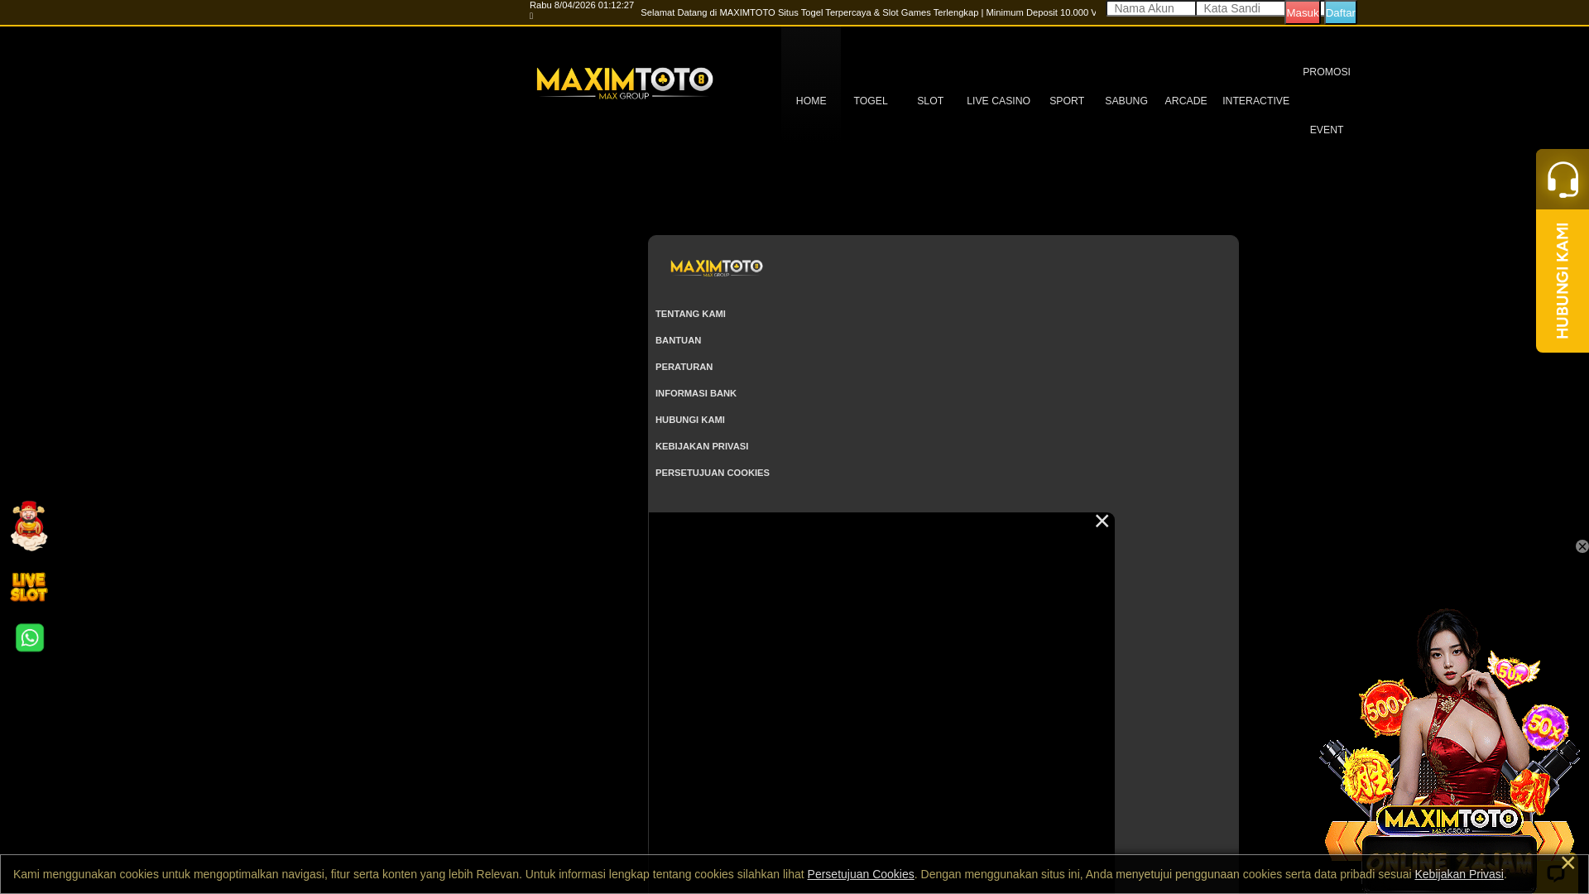Open the TENTANG KAMI link
Screen dimensions: 1589x894
(x=690, y=314)
